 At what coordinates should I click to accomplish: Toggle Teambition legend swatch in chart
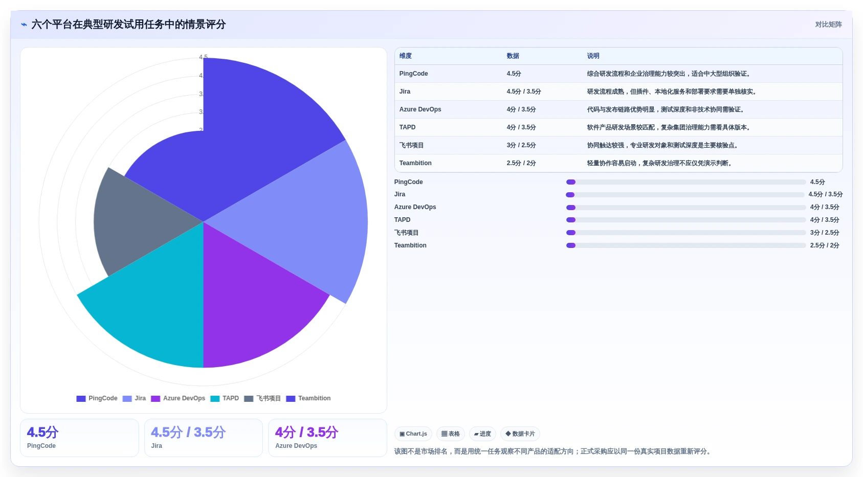[291, 399]
